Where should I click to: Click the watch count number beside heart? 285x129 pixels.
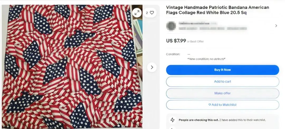147,13
